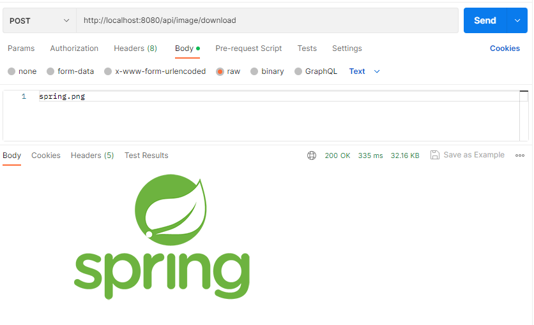Click the 335 ms response time
Image resolution: width=534 pixels, height=325 pixels.
point(370,155)
